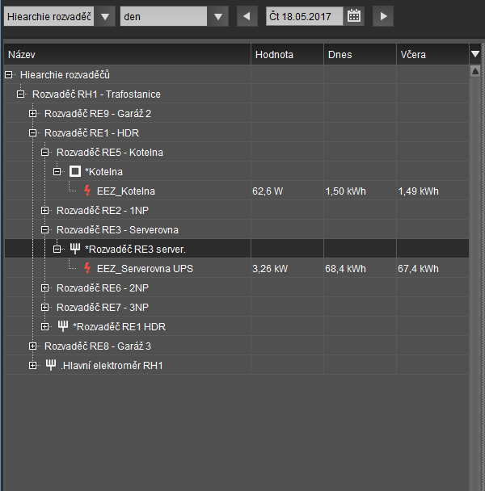Click the fork icon of .Hlavní elektroměr RH1

[x=51, y=366]
